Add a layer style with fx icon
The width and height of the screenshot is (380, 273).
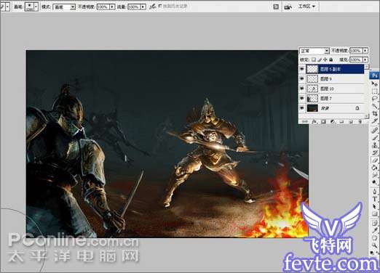314,121
